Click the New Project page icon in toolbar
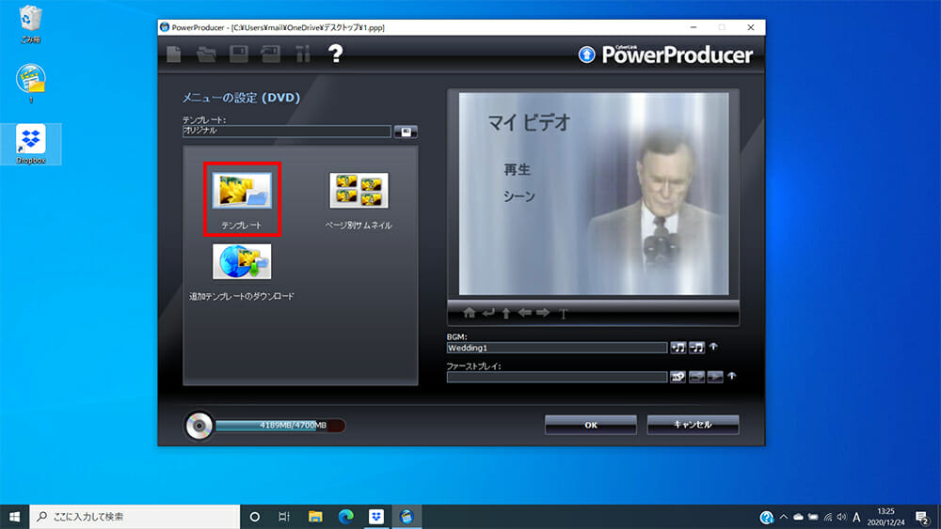Screen dimensions: 941x529 point(174,54)
